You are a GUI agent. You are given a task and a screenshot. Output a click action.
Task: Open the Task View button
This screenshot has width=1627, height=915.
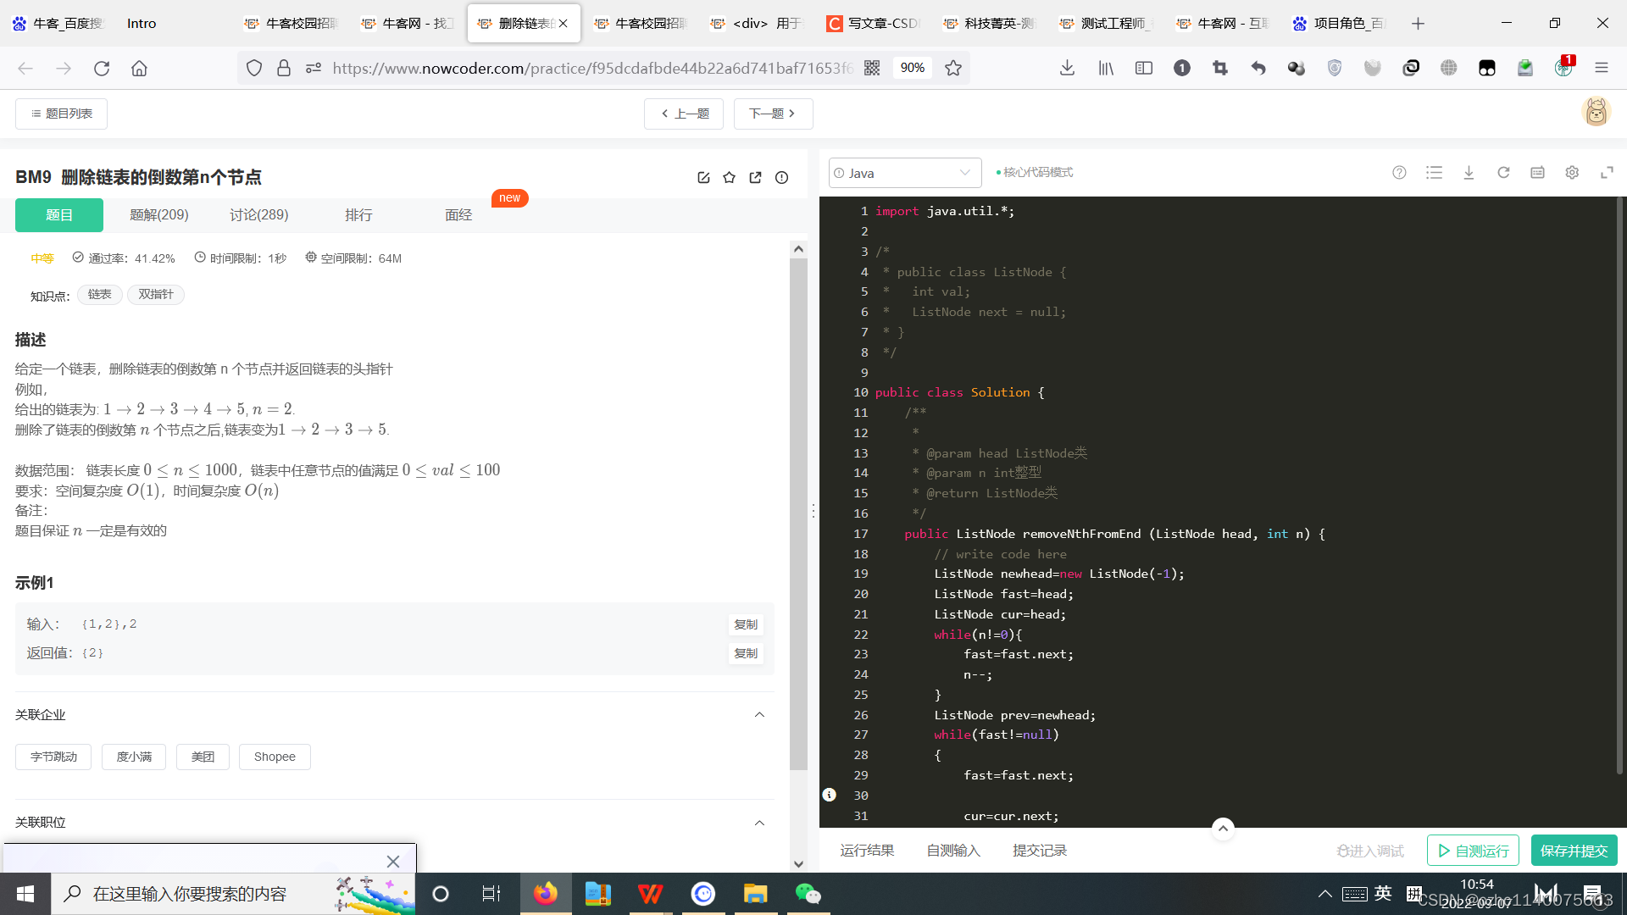(x=491, y=894)
